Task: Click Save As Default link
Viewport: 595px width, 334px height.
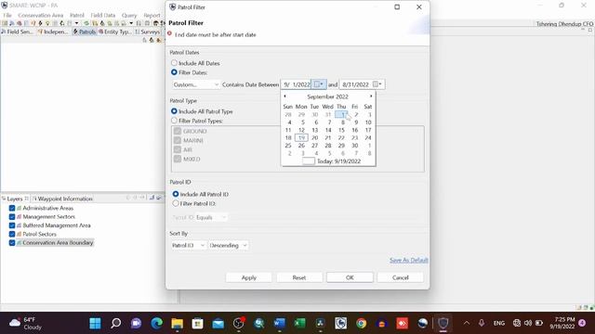Action: (x=409, y=260)
